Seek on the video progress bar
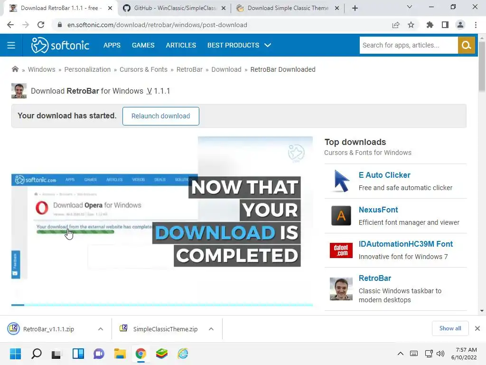 [x=162, y=305]
